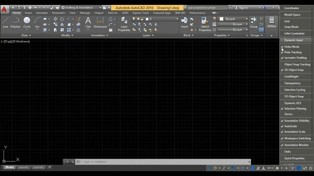This screenshot has height=176, width=314.
Task: Click the Rotate tool in Modify panel
Action: click(x=62, y=19)
